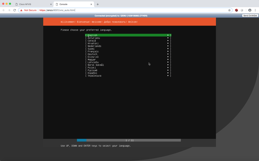Click the arrow at end of English row

pyautogui.click(x=168, y=35)
